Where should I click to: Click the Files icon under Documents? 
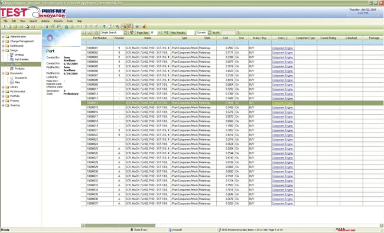12,82
